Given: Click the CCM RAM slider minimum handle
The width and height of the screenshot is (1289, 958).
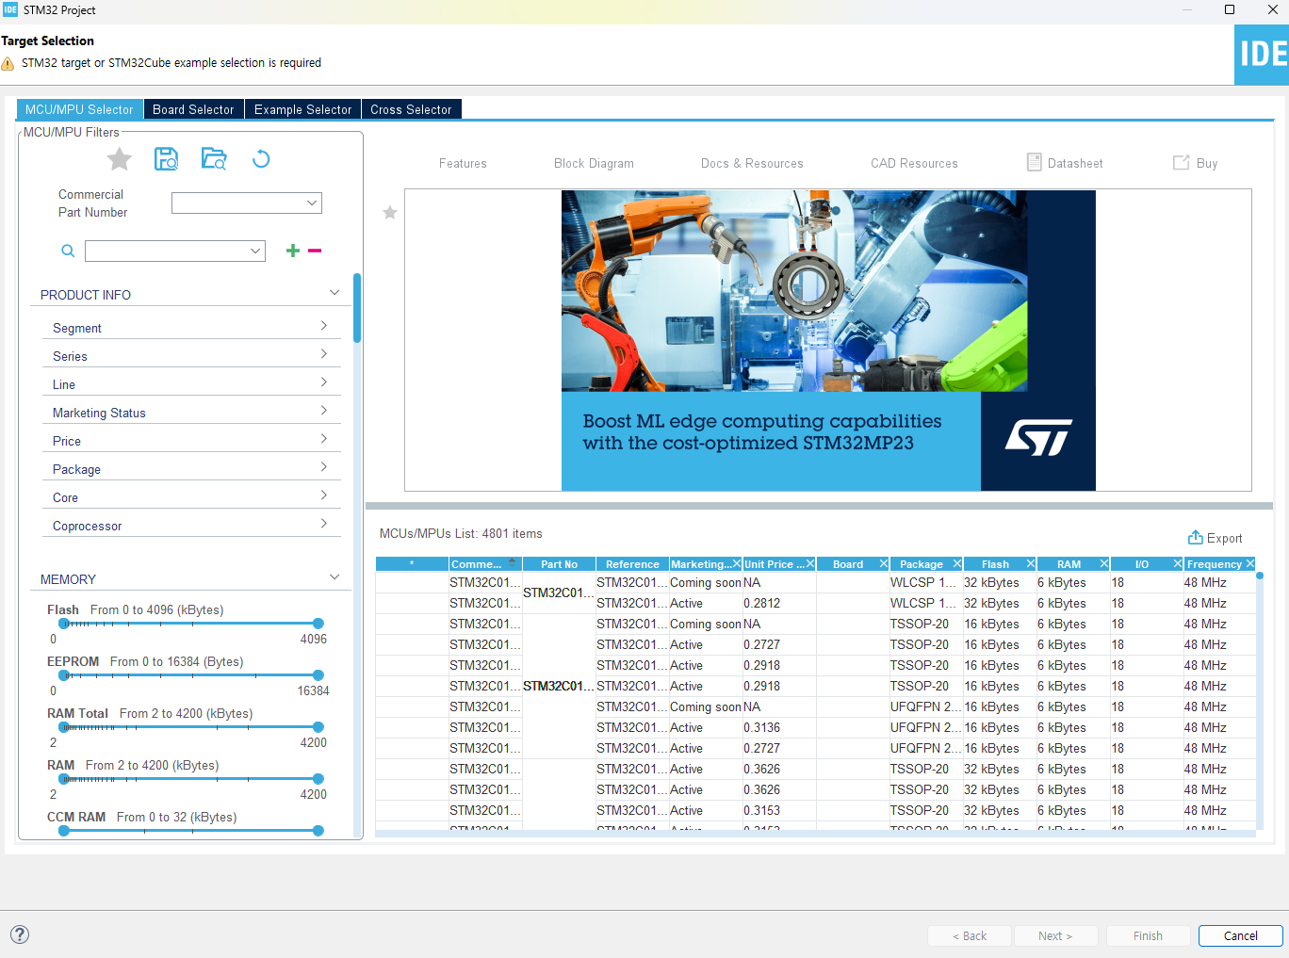Looking at the screenshot, I should point(64,831).
